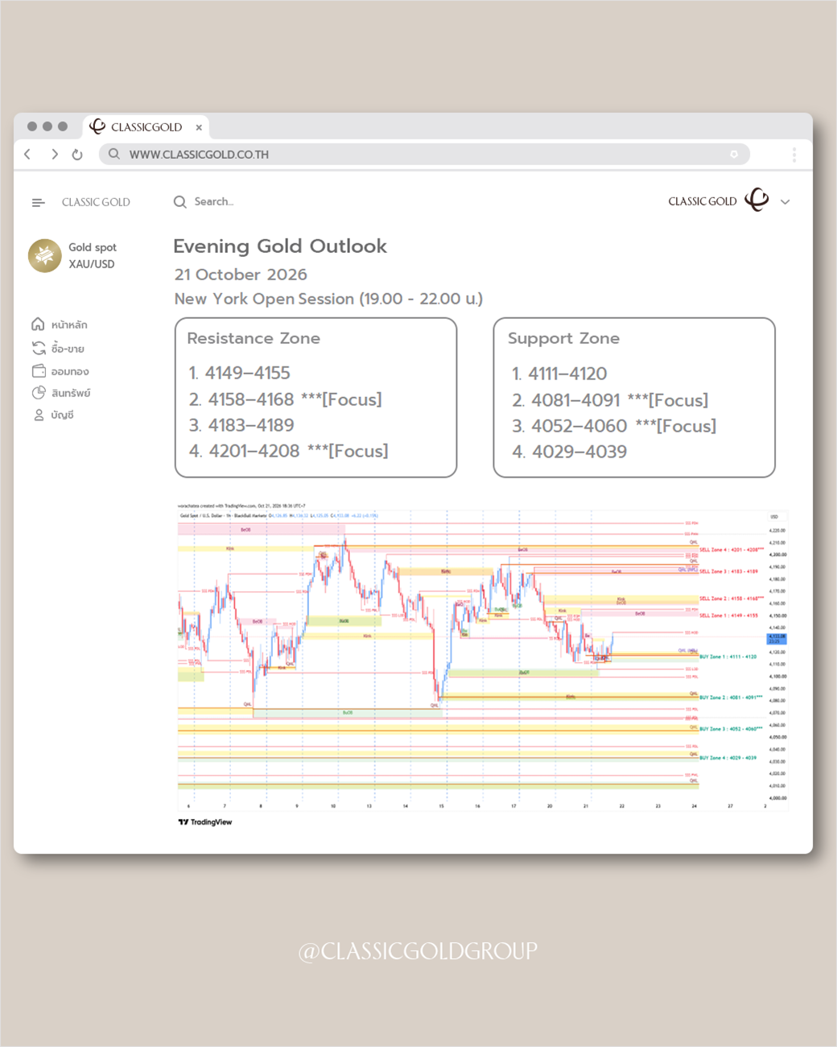The height and width of the screenshot is (1047, 837).
Task: Click the BUY Zone 2 chart label
Action: [x=731, y=697]
